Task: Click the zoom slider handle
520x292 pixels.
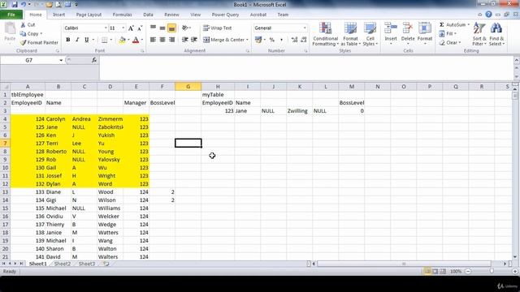Action: tap(492, 272)
